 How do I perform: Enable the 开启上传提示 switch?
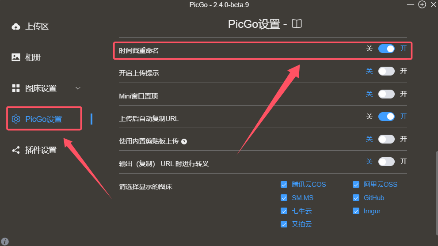point(386,71)
